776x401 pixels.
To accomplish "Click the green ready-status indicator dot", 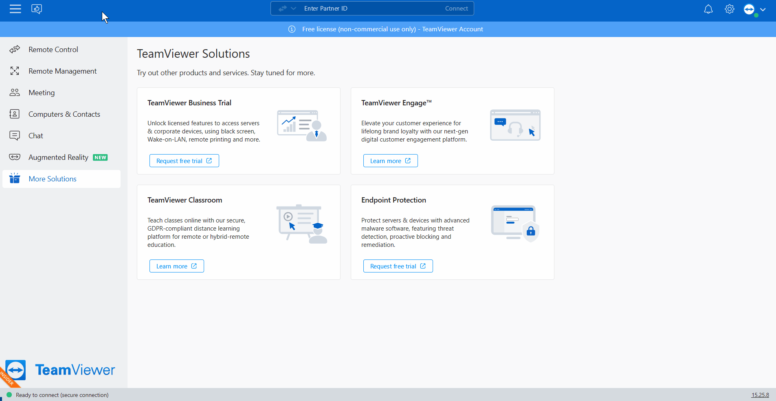I will coord(9,394).
